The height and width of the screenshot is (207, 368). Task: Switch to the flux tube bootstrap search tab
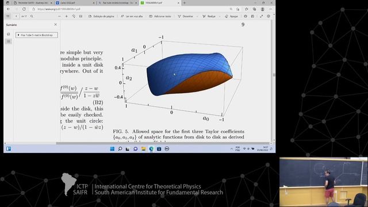click(x=117, y=3)
